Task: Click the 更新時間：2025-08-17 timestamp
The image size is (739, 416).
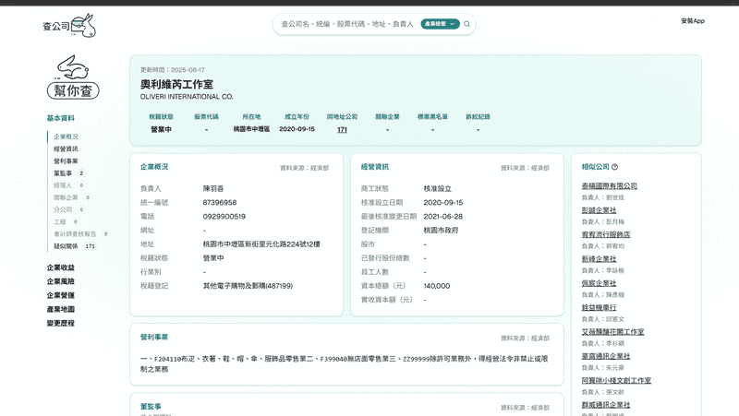Action: click(x=173, y=70)
